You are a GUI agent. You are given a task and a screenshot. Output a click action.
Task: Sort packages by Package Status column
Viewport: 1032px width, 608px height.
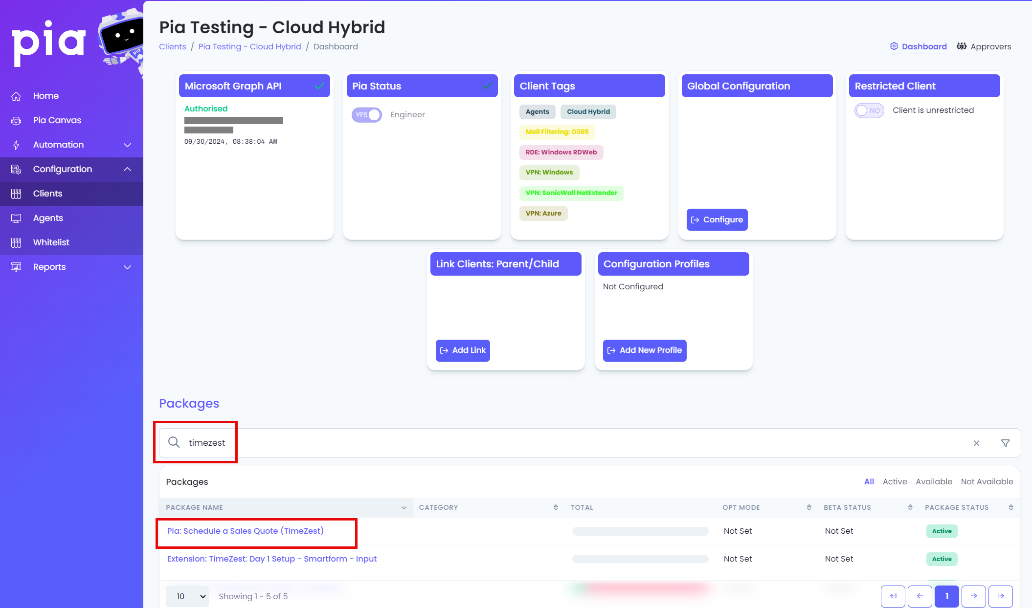1011,507
